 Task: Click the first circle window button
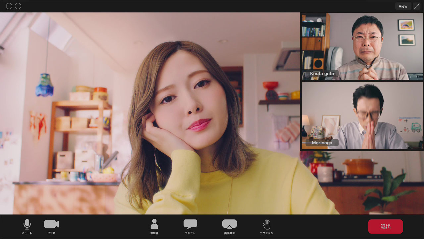pyautogui.click(x=9, y=6)
